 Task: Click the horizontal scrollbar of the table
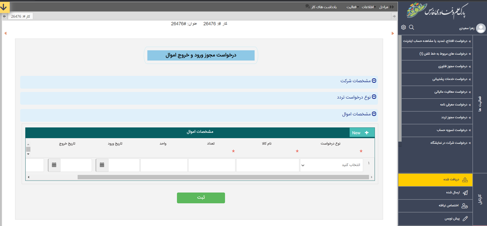[x=223, y=177]
